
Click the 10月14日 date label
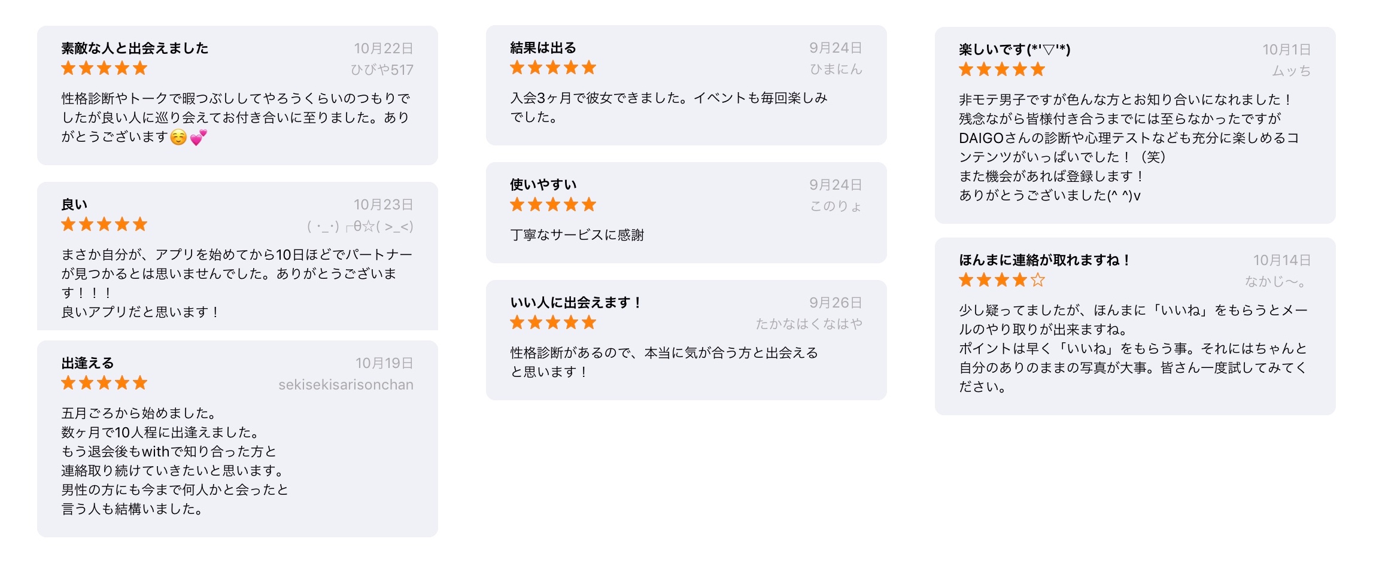coord(1282,260)
